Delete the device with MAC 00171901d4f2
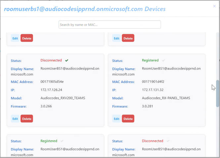This screenshot has height=158, width=220. click(128, 119)
